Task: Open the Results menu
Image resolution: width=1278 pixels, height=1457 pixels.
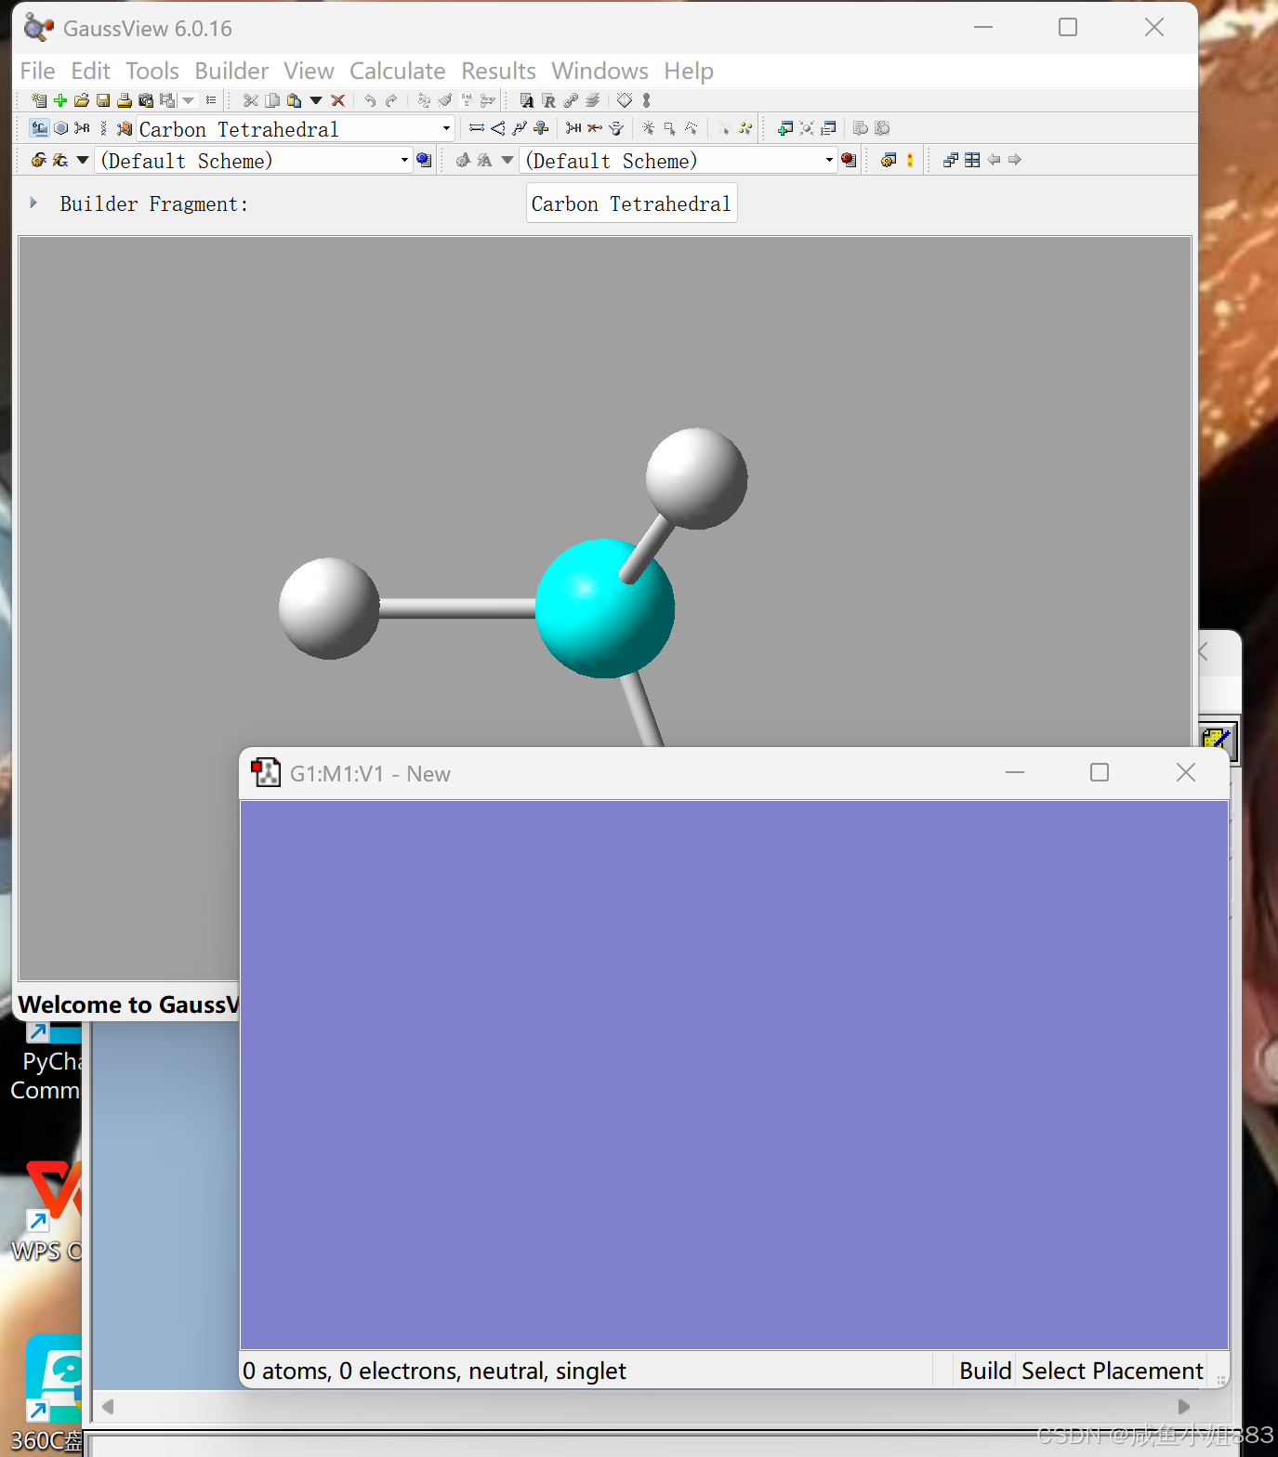Action: [x=498, y=71]
